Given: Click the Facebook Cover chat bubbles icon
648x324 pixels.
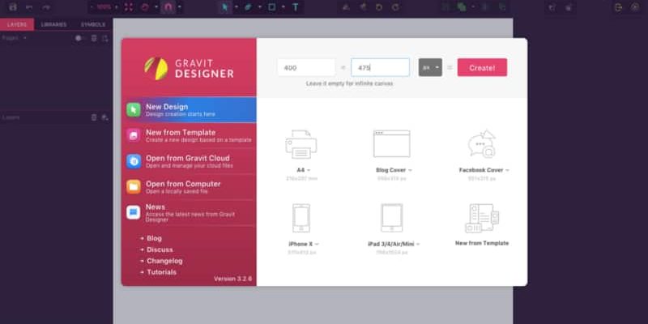Looking at the screenshot, I should tap(482, 144).
